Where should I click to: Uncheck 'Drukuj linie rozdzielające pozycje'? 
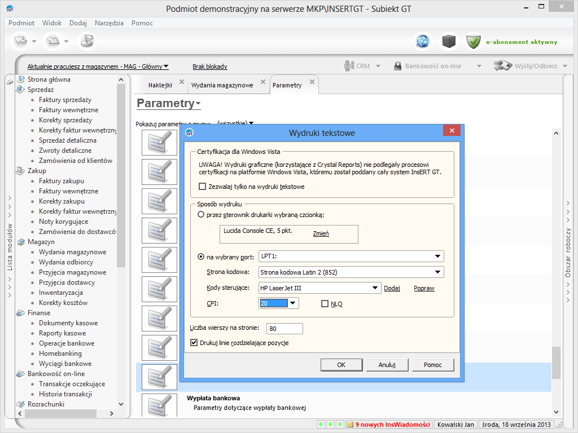(x=195, y=343)
